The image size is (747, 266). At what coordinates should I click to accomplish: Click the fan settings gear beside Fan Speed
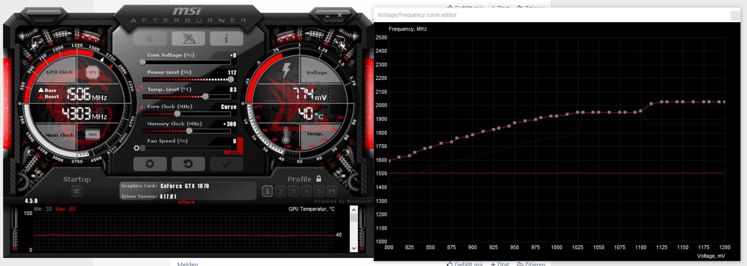click(136, 148)
